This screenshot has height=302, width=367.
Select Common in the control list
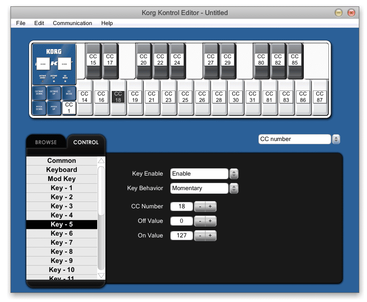[x=62, y=161]
